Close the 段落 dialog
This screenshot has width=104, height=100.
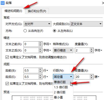pyautogui.click(x=103, y=3)
